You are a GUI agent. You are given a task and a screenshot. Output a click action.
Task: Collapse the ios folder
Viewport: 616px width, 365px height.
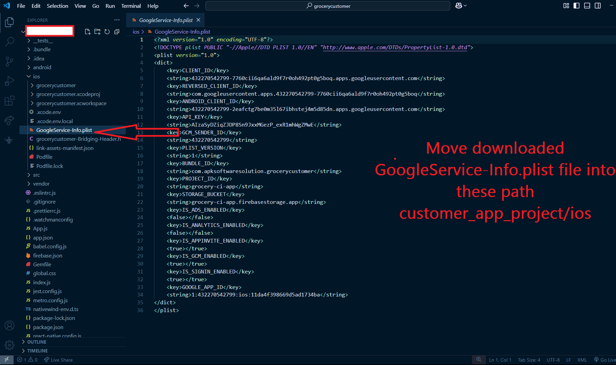click(36, 76)
